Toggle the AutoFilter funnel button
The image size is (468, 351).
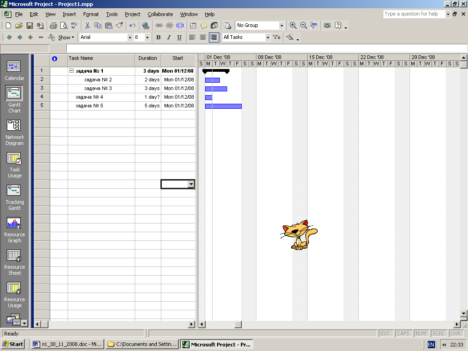(277, 37)
